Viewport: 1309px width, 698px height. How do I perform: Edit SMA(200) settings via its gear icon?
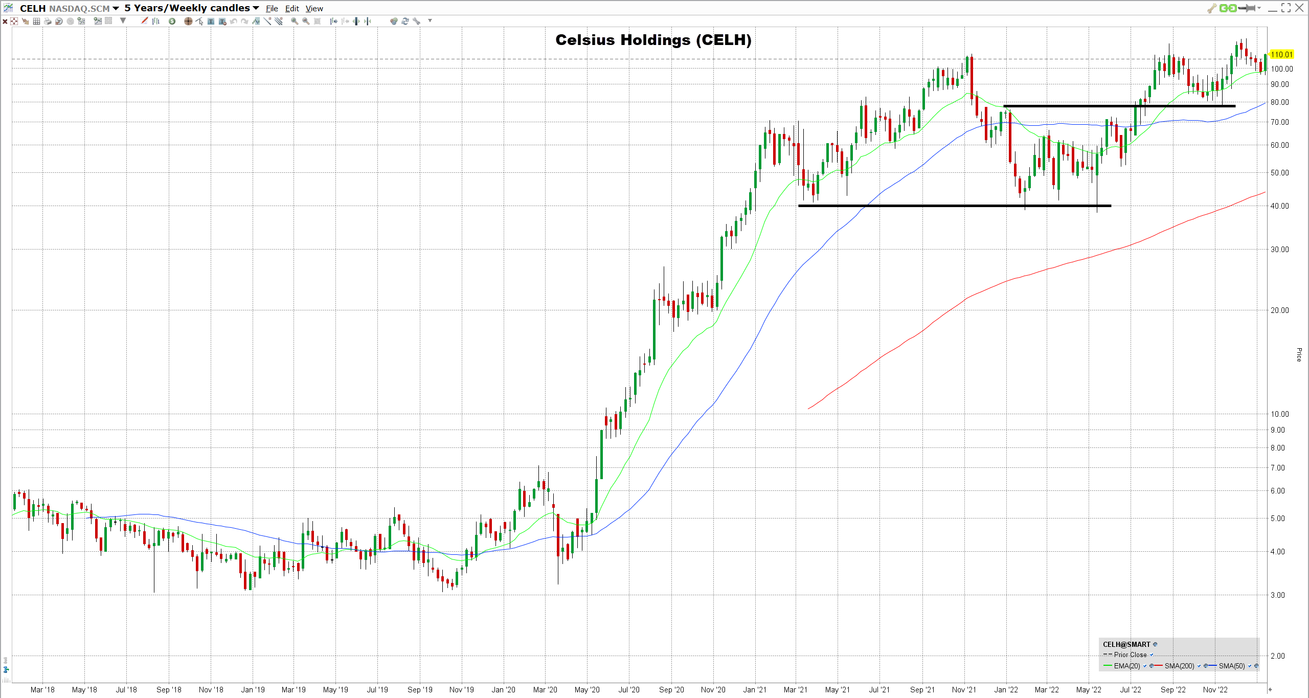pos(1206,666)
